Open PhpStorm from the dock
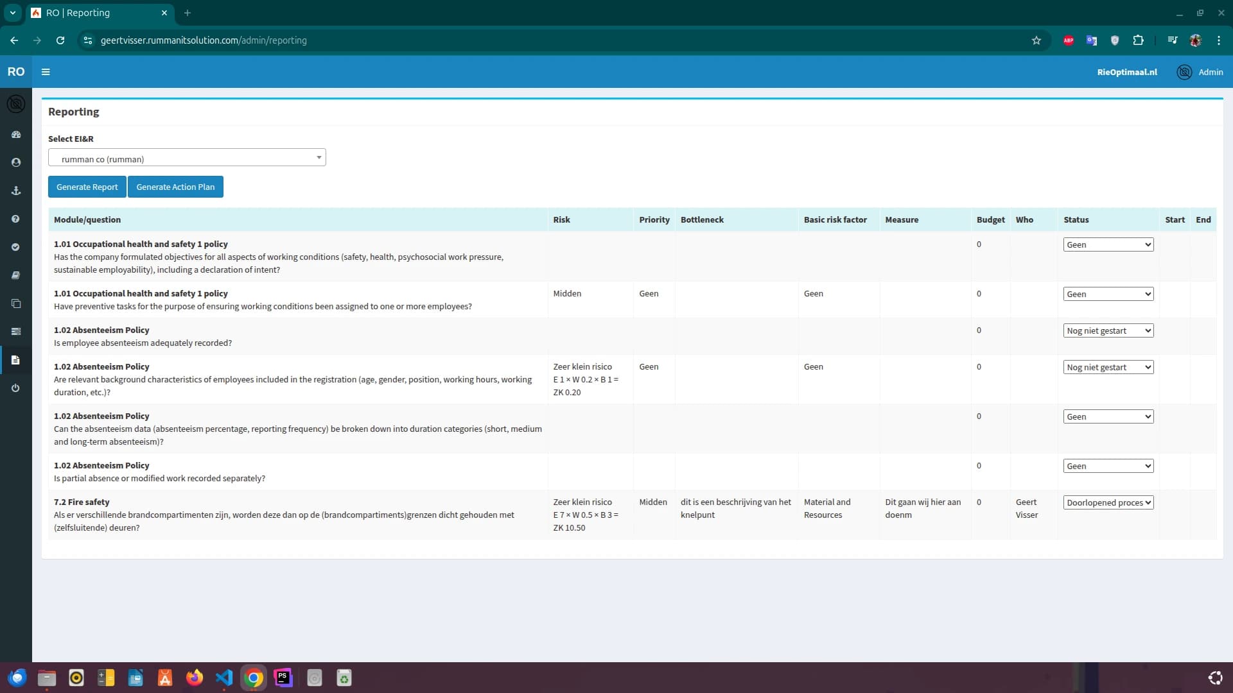 [283, 678]
